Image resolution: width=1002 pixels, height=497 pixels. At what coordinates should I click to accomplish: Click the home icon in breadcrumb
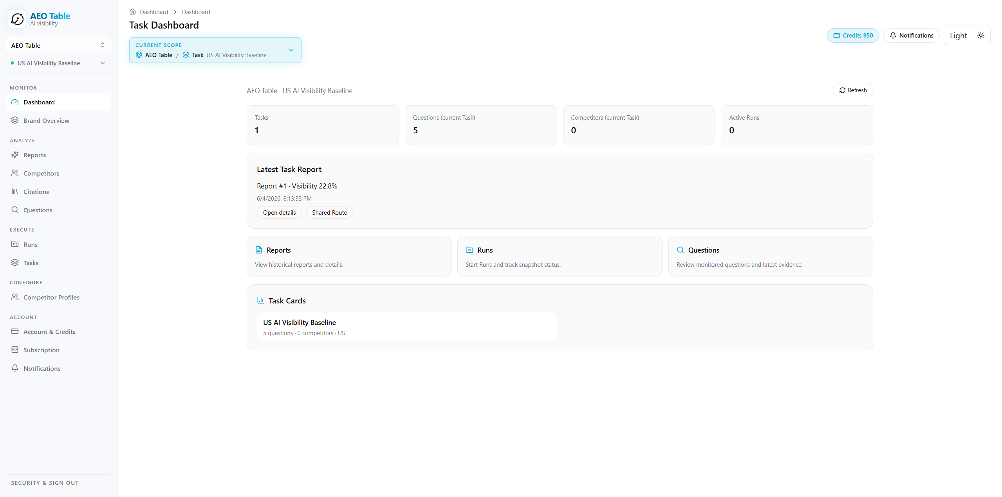(x=133, y=12)
